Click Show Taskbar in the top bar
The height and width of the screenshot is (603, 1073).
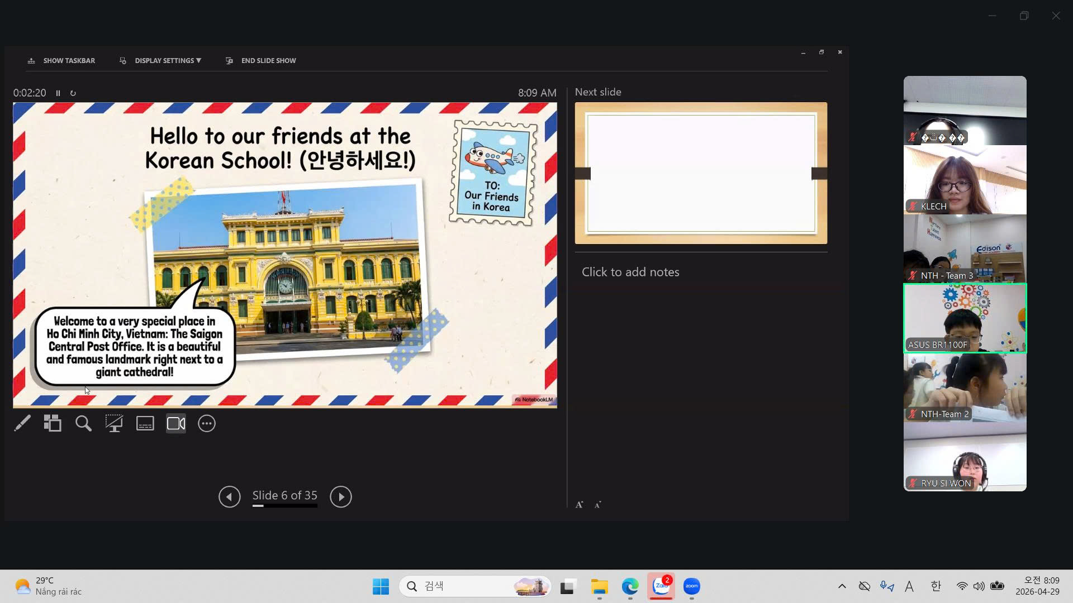pyautogui.click(x=69, y=60)
